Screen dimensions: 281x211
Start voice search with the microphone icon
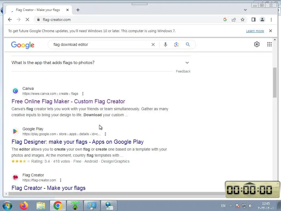165,45
